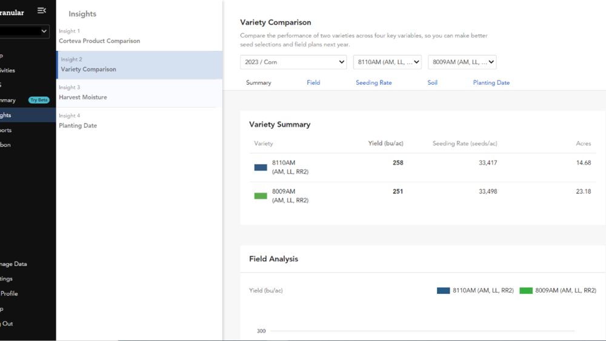Expand the 8110AM variety dropdown
The width and height of the screenshot is (606, 341).
click(387, 62)
